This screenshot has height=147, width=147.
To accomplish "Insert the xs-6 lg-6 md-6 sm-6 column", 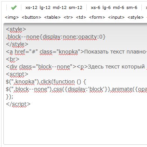I will click(114, 7).
